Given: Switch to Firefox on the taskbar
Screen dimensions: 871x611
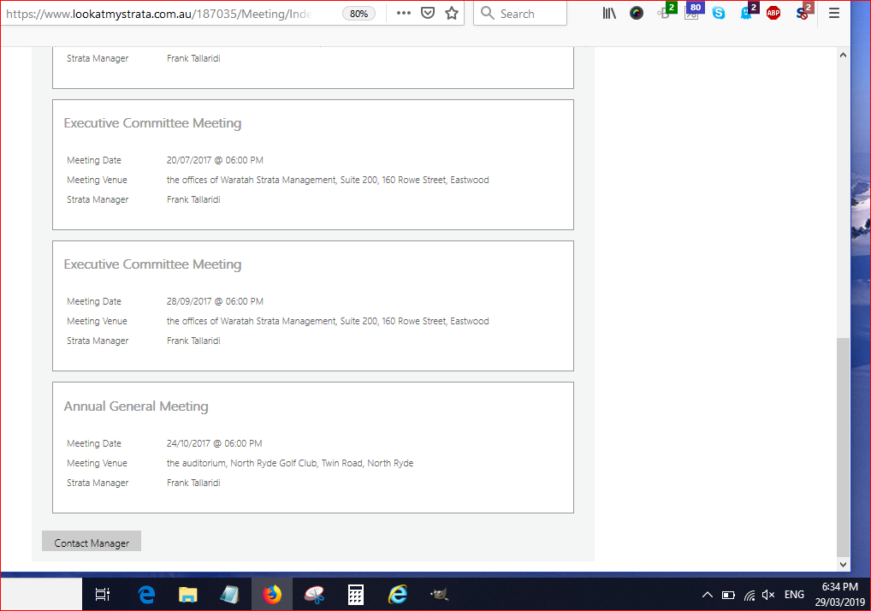Looking at the screenshot, I should click(x=271, y=595).
